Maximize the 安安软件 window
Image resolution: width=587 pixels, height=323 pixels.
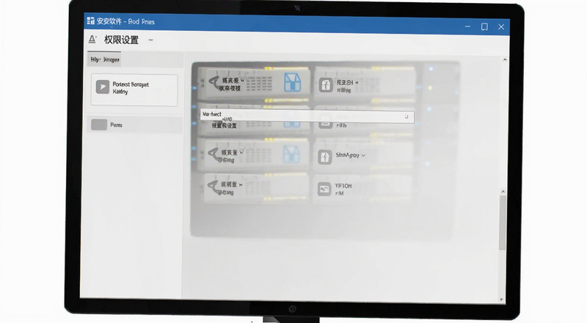point(484,26)
